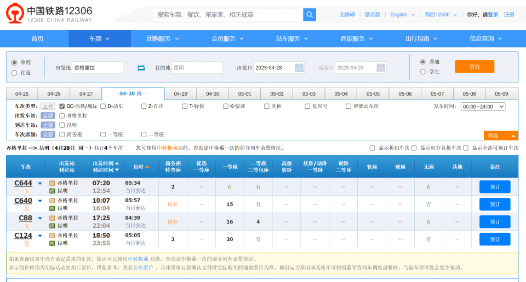This screenshot has height=282, width=526.
Task: Book train C640 with 预订
Action: pos(495,204)
